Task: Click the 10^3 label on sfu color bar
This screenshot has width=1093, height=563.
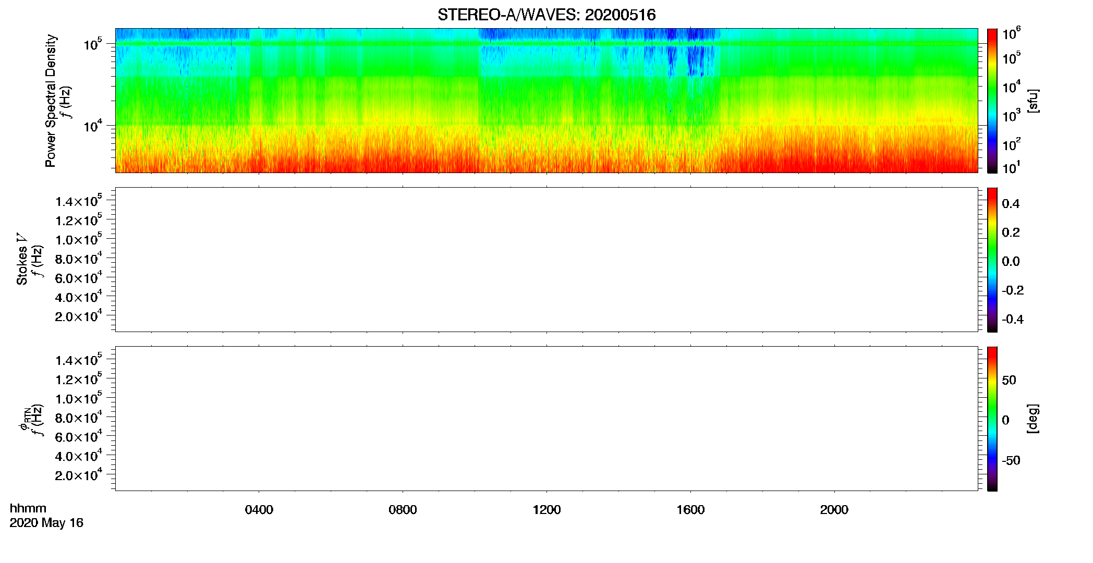Action: click(1012, 116)
